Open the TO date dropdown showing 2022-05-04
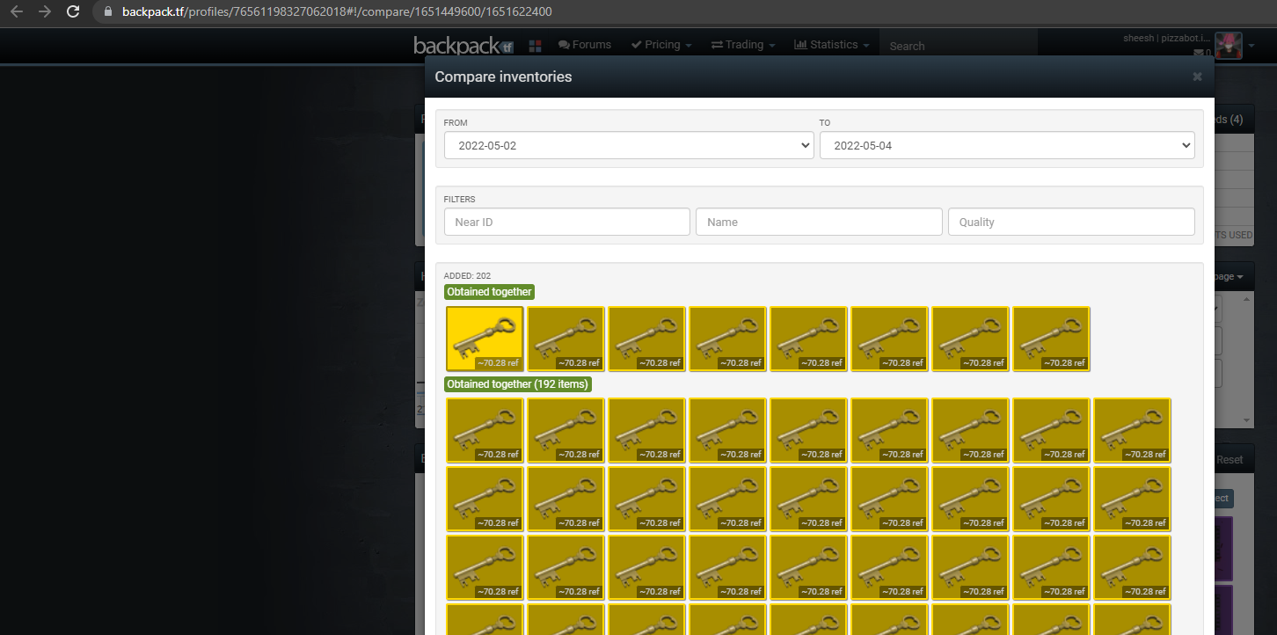Image resolution: width=1277 pixels, height=635 pixels. click(1007, 145)
